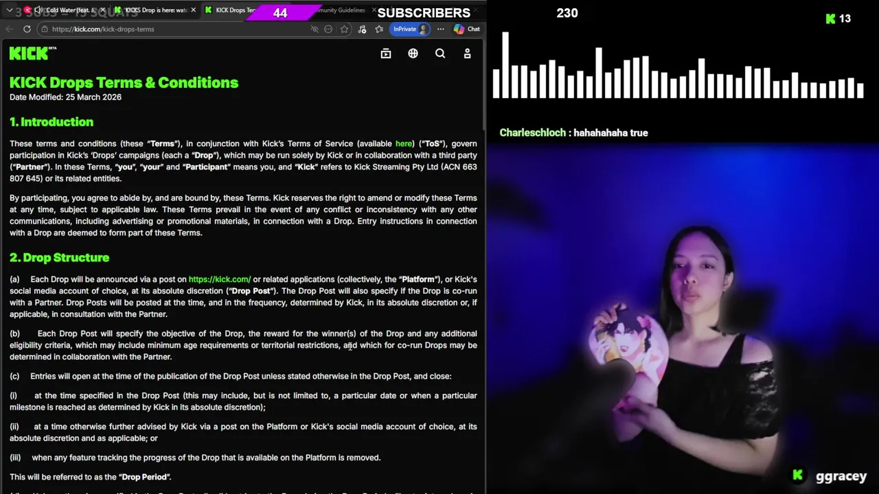
Task: Click the 'Date Modified: 25 March 2026' text
Action: coord(65,97)
